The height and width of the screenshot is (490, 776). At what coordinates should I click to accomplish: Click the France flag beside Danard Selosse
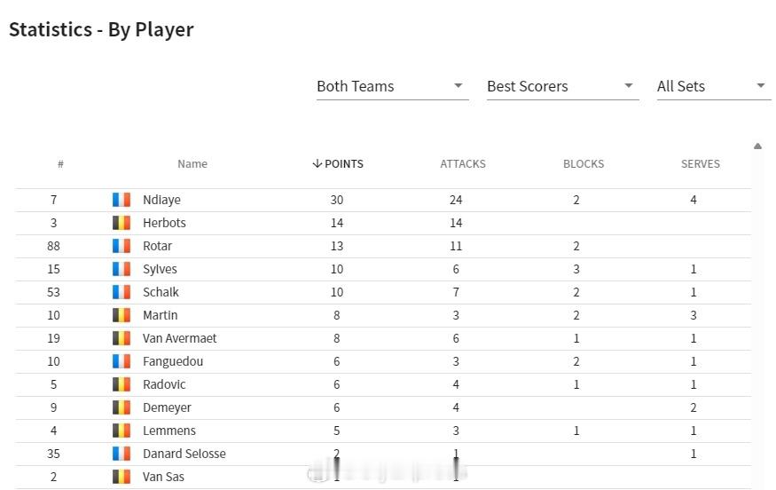(x=121, y=454)
